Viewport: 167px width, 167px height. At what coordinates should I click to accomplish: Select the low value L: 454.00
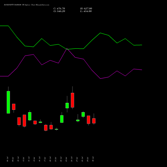[x=86, y=11]
